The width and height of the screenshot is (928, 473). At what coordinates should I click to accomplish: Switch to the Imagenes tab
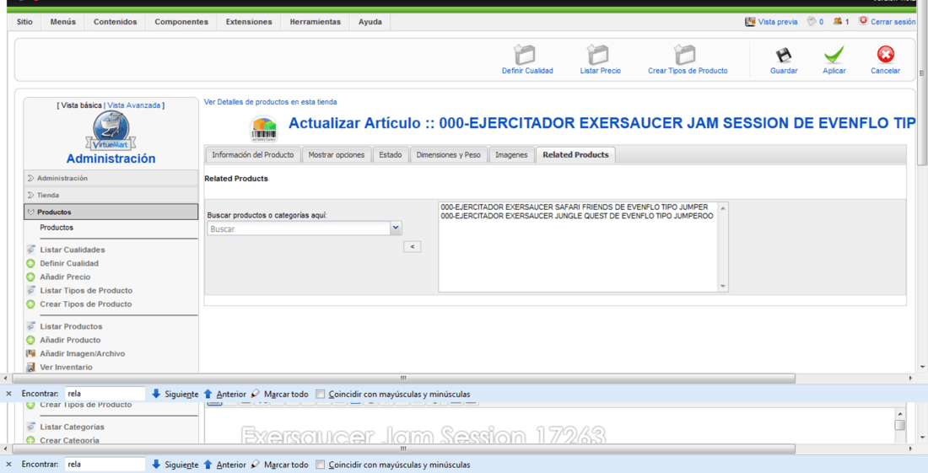[x=511, y=155]
